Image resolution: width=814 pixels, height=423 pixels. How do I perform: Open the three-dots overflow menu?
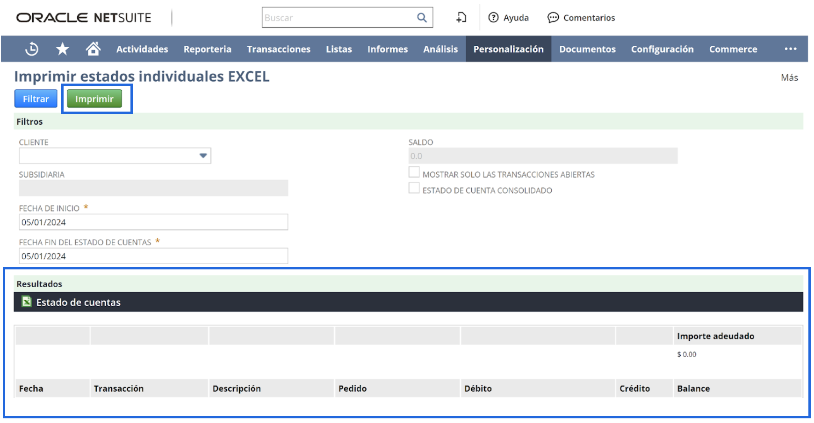[x=790, y=49]
